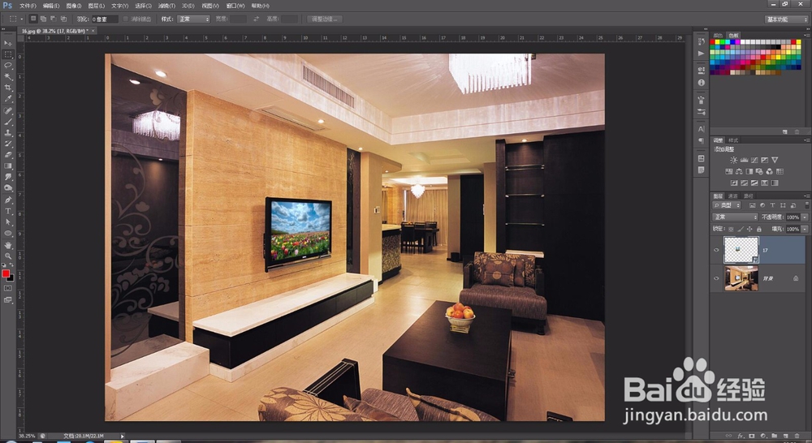Click the red foreground color swatch
This screenshot has height=443, width=812.
pos(6,273)
